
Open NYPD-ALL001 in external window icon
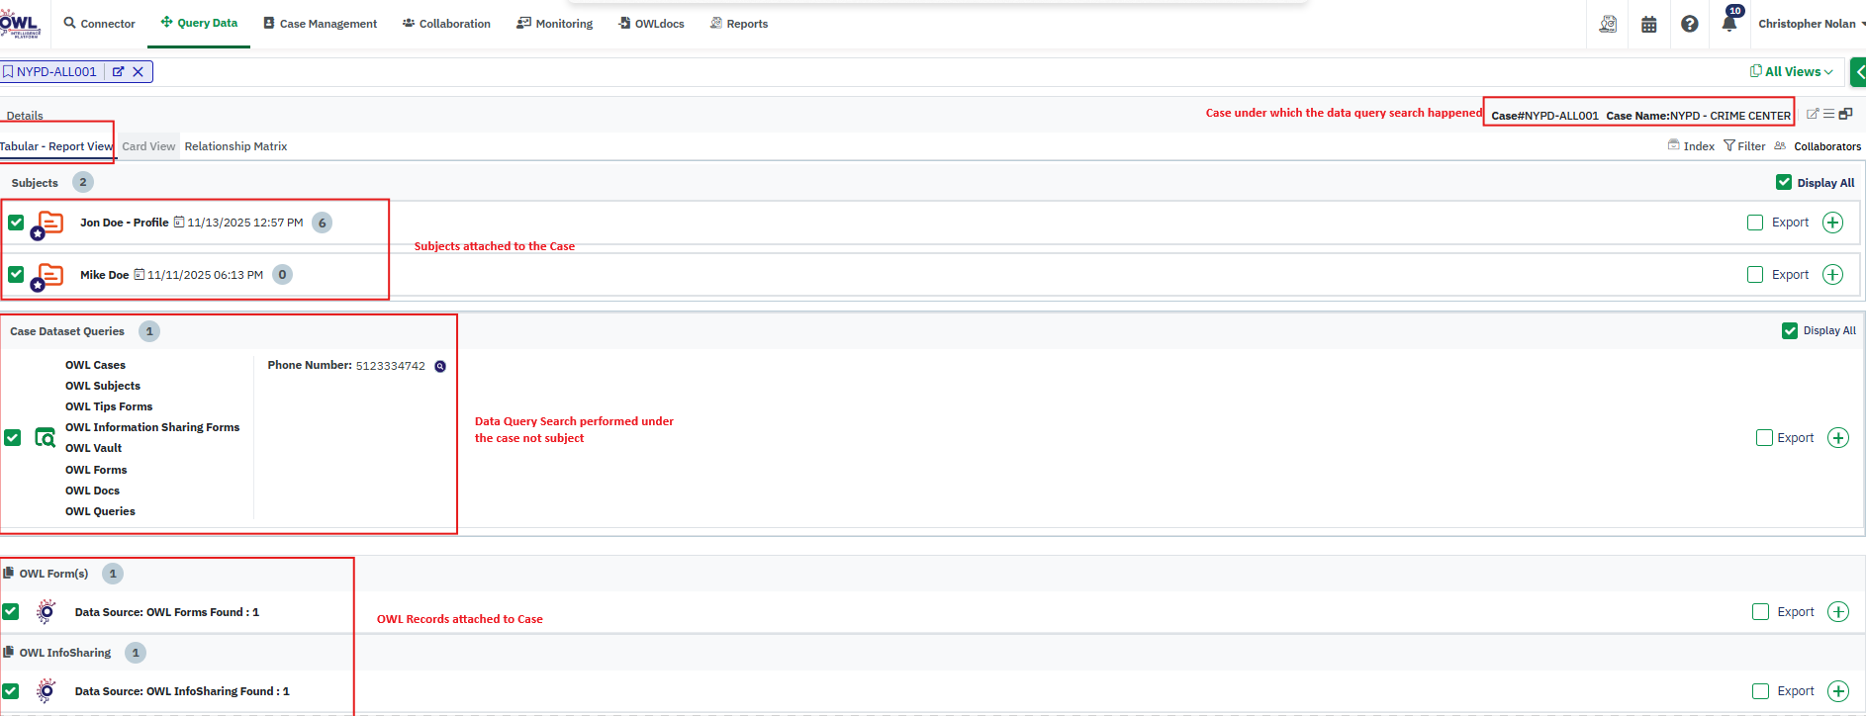(119, 72)
